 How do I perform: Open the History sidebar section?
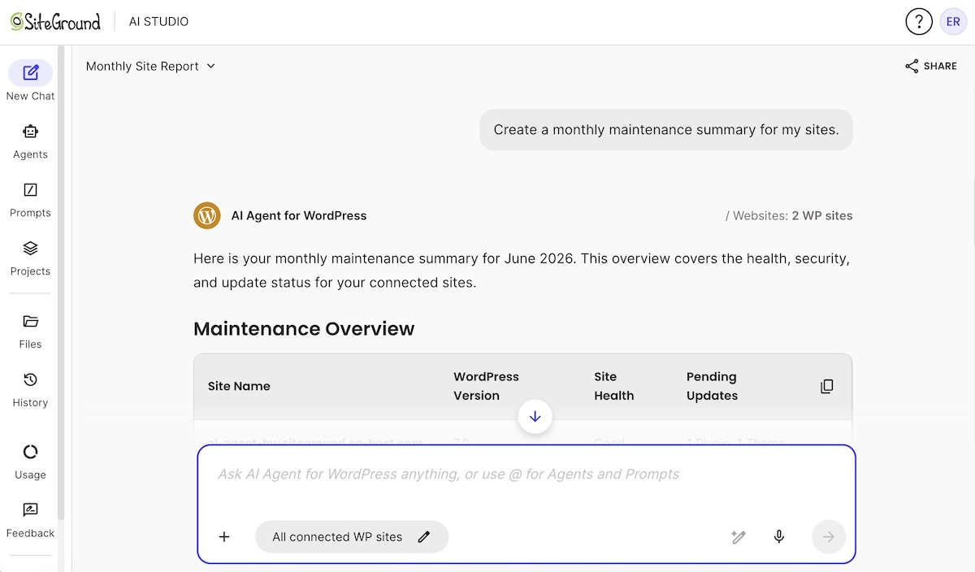tap(30, 389)
